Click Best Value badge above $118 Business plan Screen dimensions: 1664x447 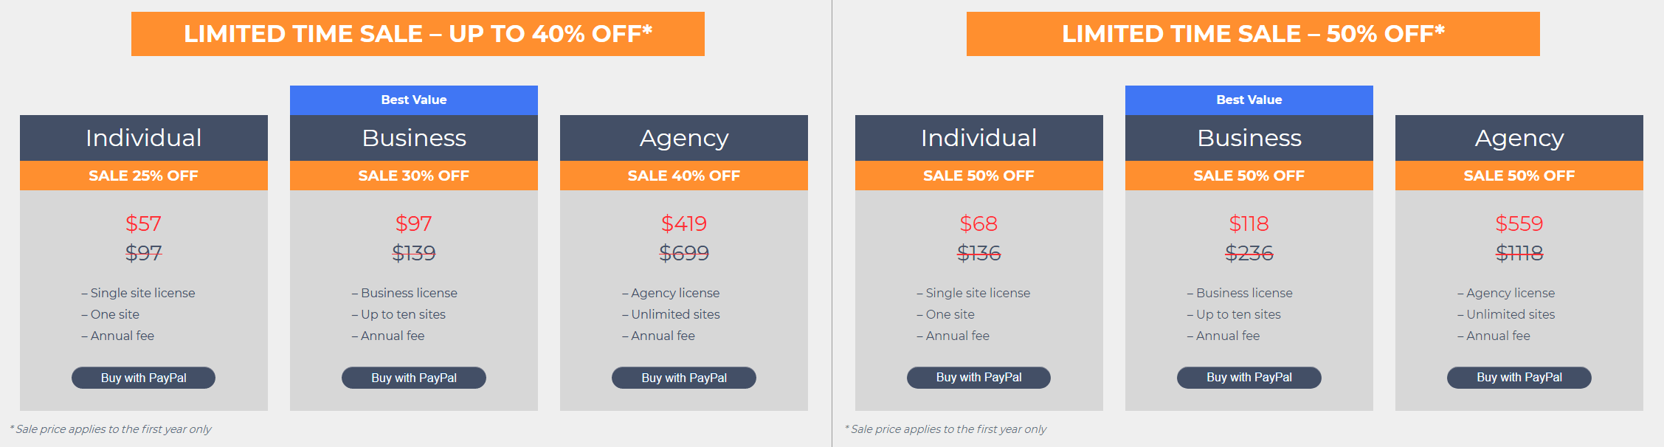(x=1249, y=100)
